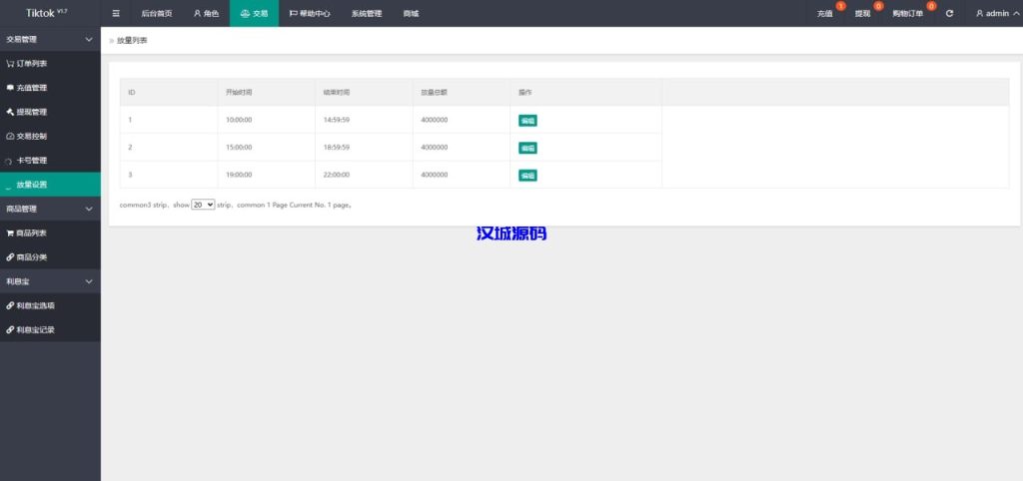The width and height of the screenshot is (1023, 481).
Task: Expand the admin user menu
Action: (x=993, y=14)
